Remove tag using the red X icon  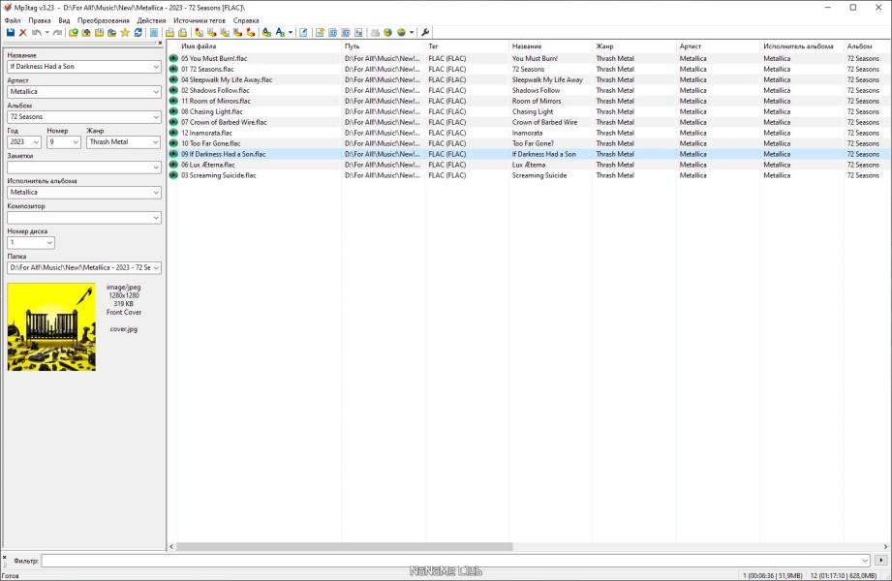(22, 32)
